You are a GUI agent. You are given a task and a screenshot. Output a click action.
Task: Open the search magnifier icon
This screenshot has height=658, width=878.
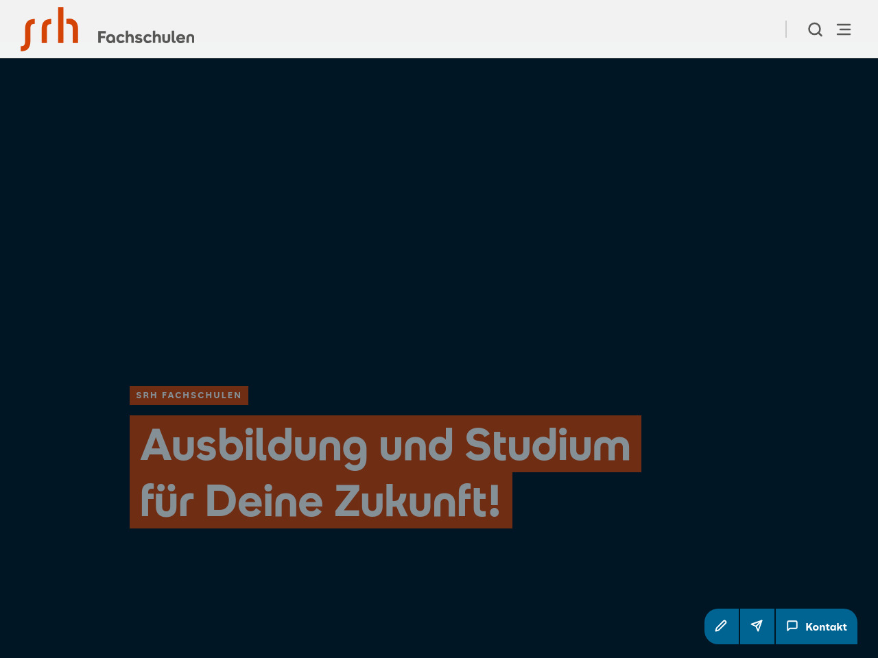pyautogui.click(x=815, y=29)
